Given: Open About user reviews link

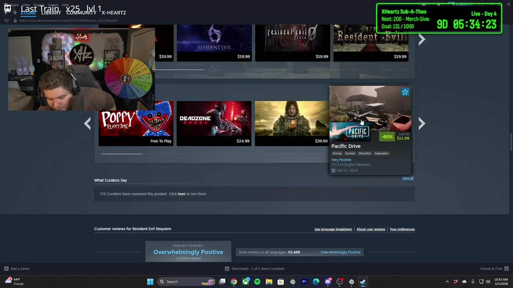Looking at the screenshot, I should click(x=371, y=229).
